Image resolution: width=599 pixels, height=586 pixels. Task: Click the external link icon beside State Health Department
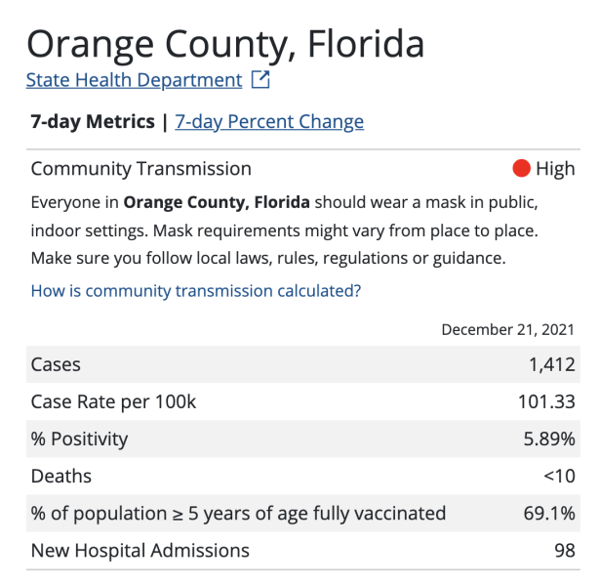[x=260, y=80]
